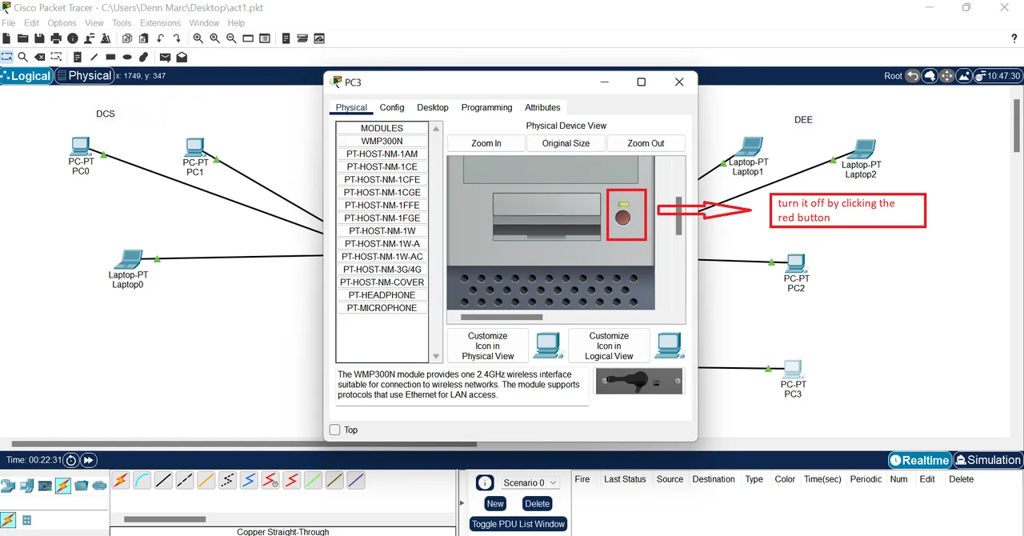Viewport: 1024px width, 536px height.
Task: Open the Network Information icon
Action: click(x=73, y=38)
